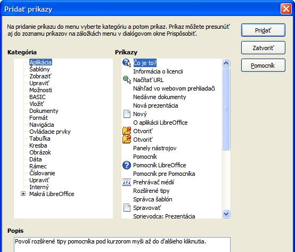
Task: Click the 'Zatvoriť' button
Action: point(263,48)
